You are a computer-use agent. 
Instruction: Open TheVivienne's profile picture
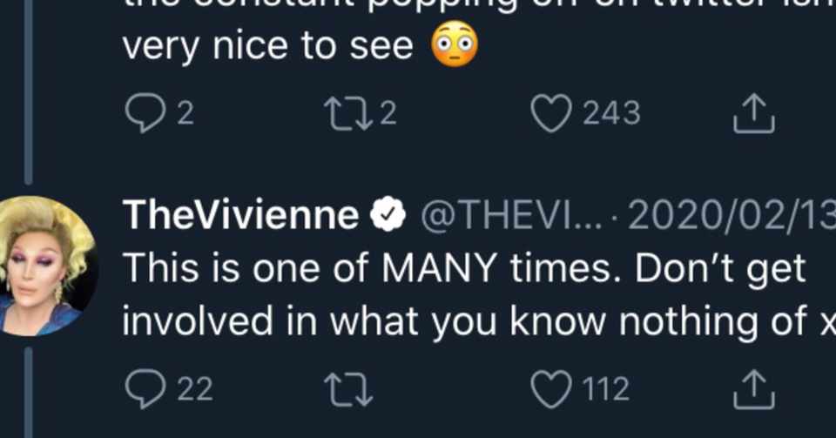(x=45, y=266)
